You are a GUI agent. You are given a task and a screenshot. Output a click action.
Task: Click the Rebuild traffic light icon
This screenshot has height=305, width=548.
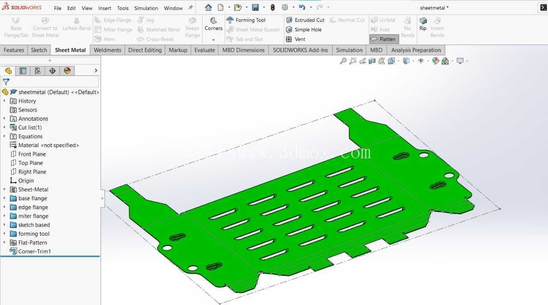point(272,7)
